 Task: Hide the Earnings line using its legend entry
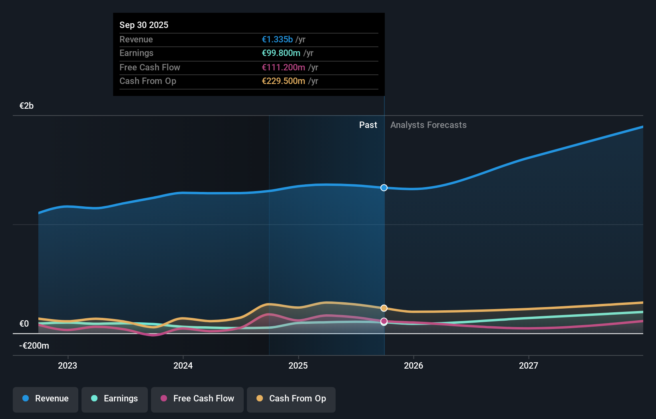pyautogui.click(x=115, y=399)
